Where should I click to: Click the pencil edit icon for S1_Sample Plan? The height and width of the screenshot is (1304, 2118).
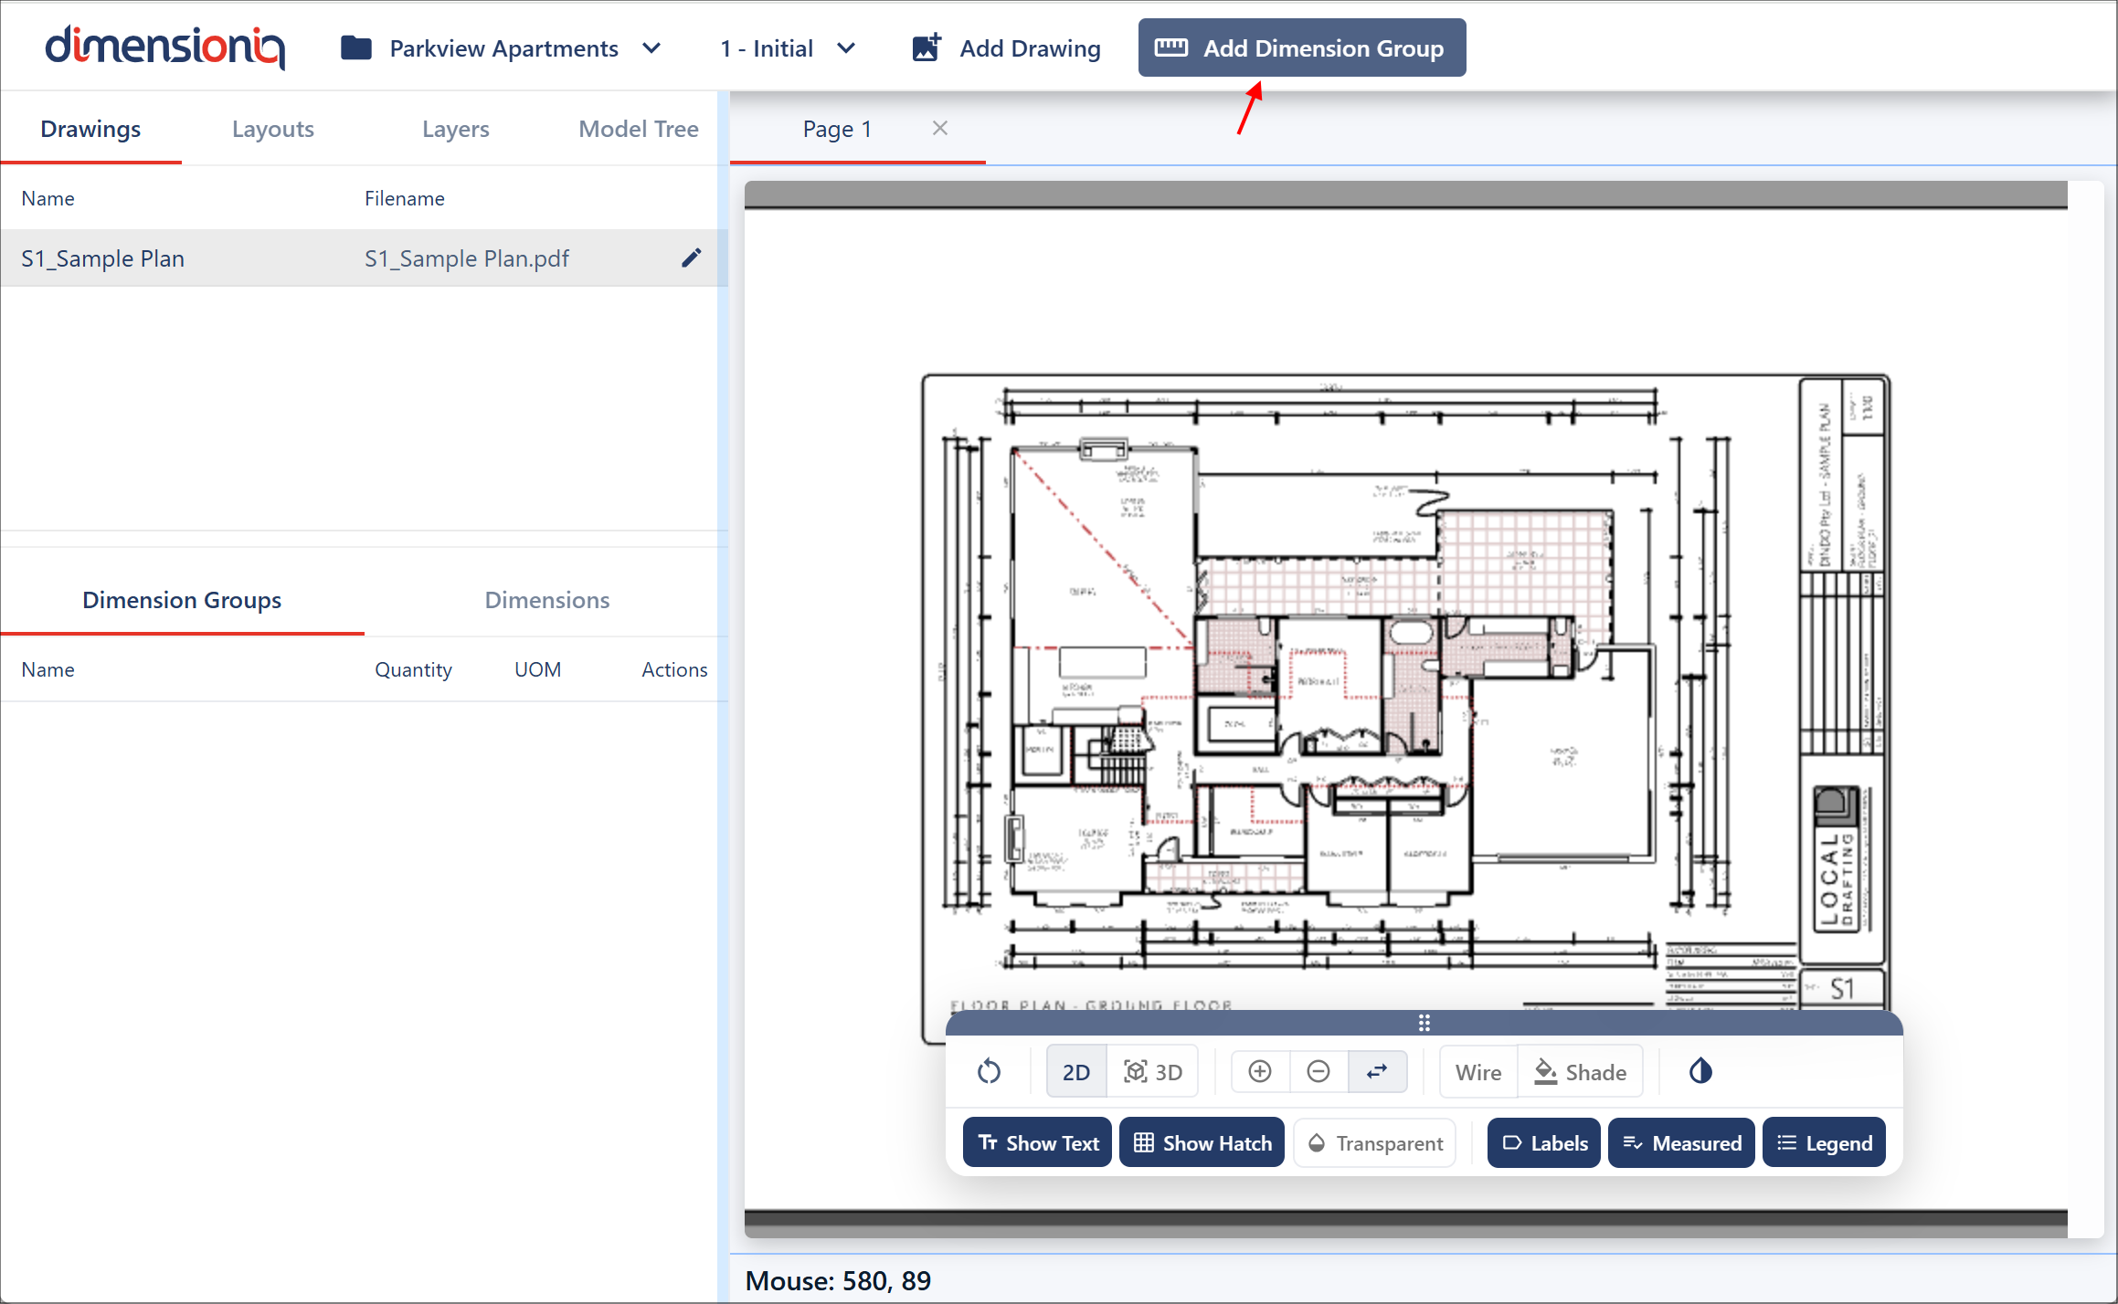692,258
